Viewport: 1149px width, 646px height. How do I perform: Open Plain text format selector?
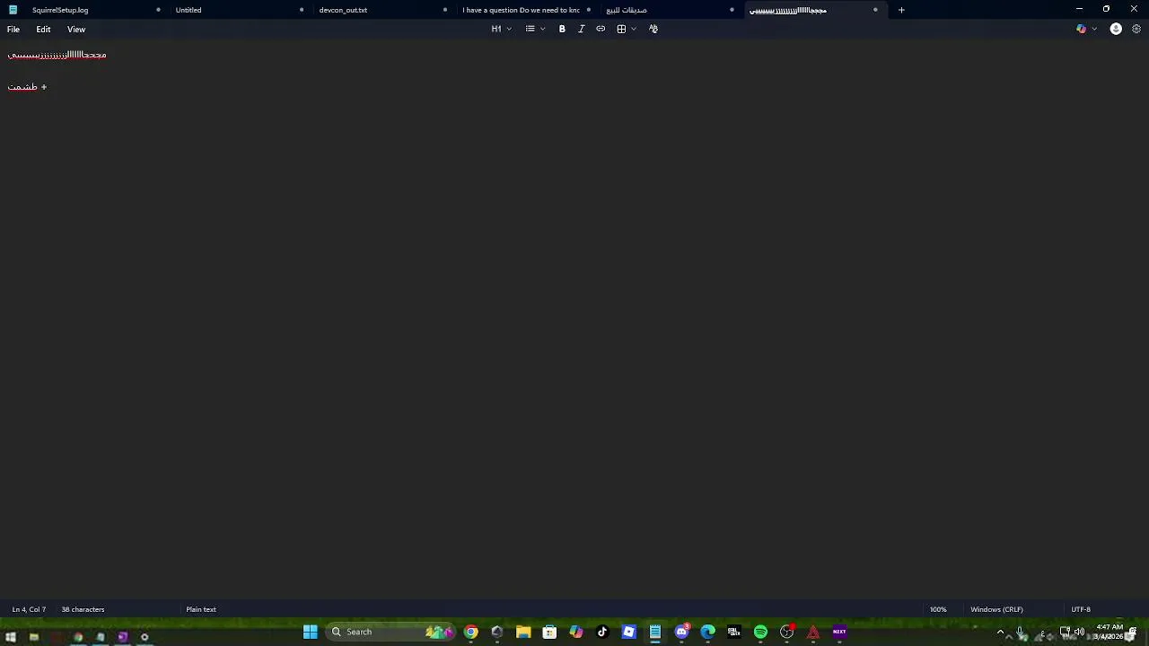coord(201,609)
